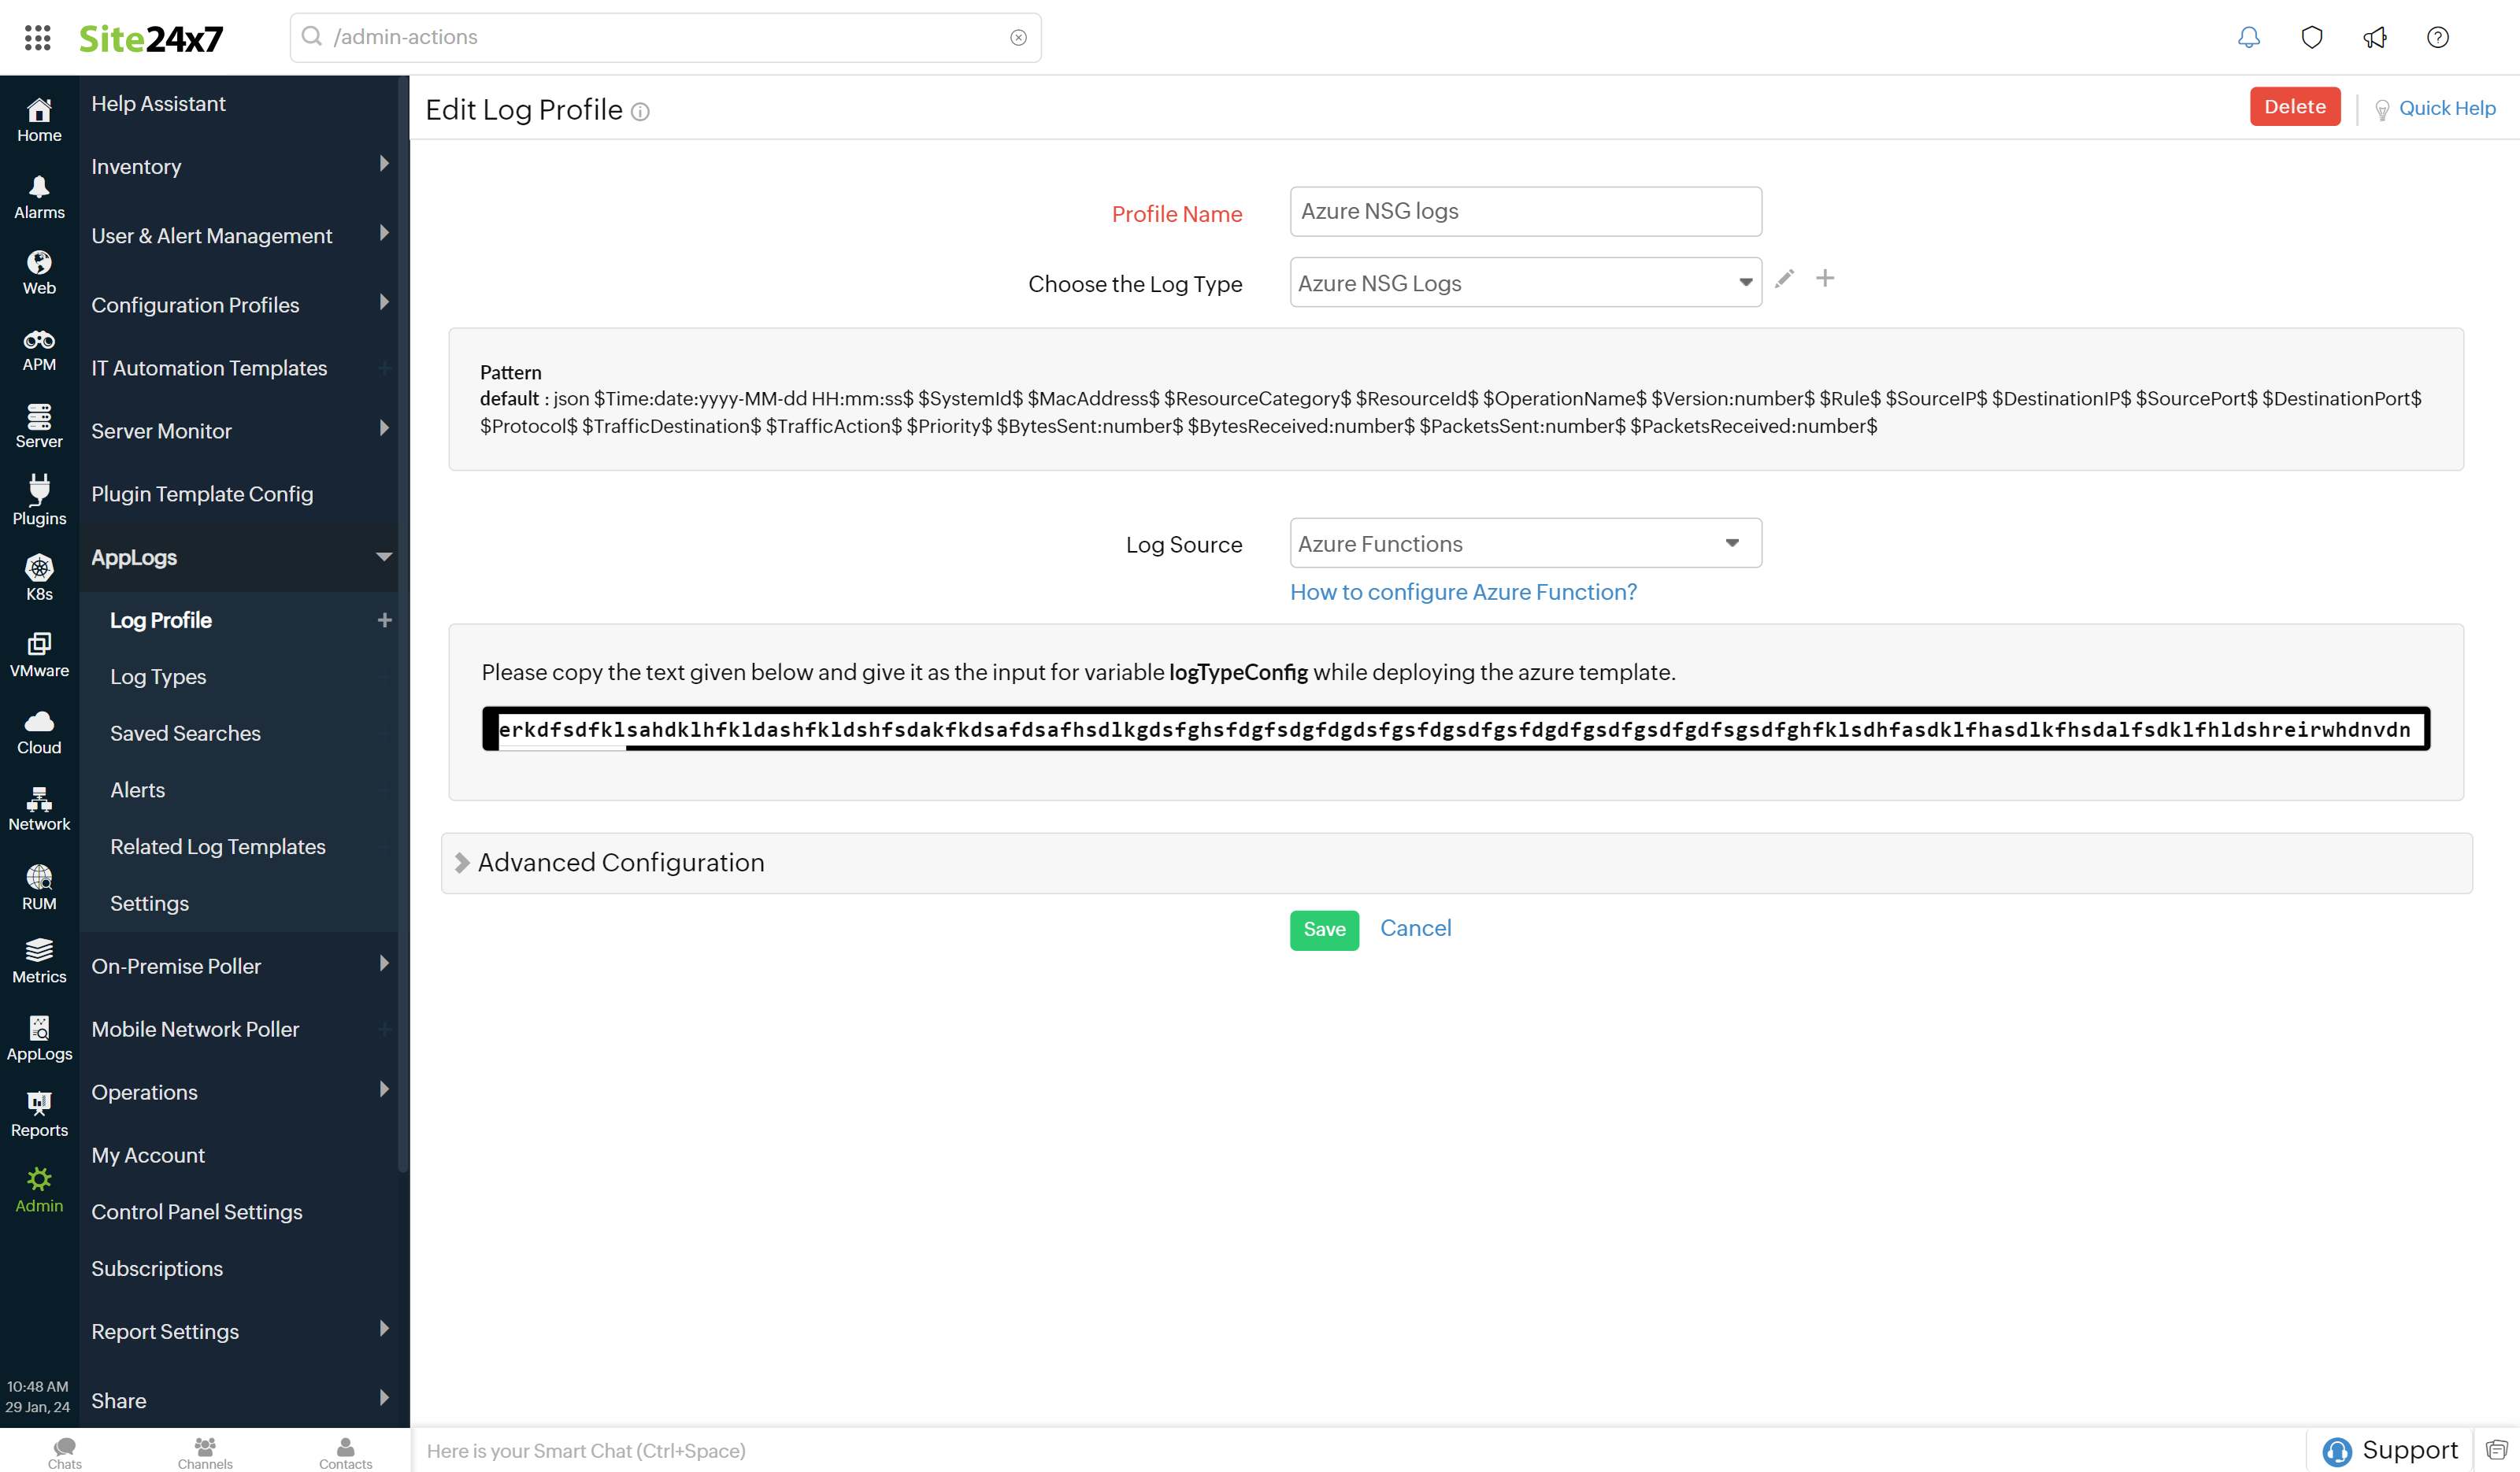The width and height of the screenshot is (2520, 1472).
Task: Click the Home navigation icon
Action: (39, 119)
